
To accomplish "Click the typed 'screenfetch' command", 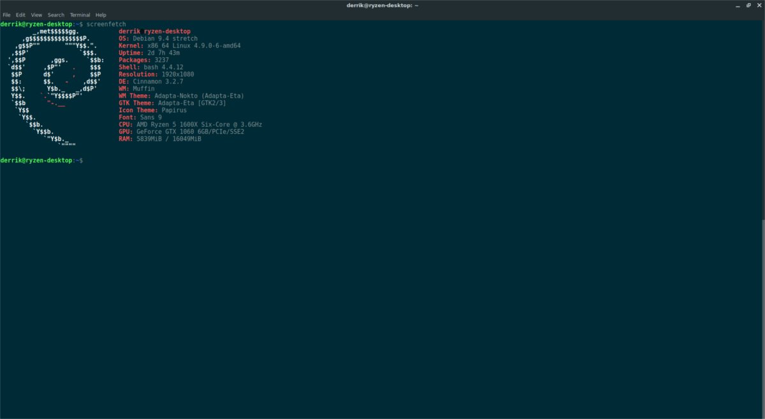I will 106,24.
